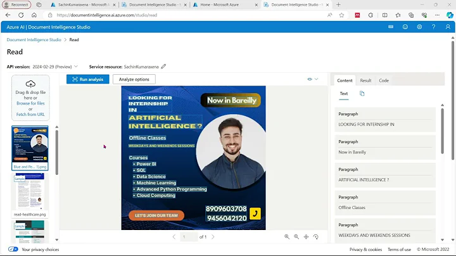Viewport: 456px width, 256px height.
Task: Add page to favorites star icon
Action: 342,15
